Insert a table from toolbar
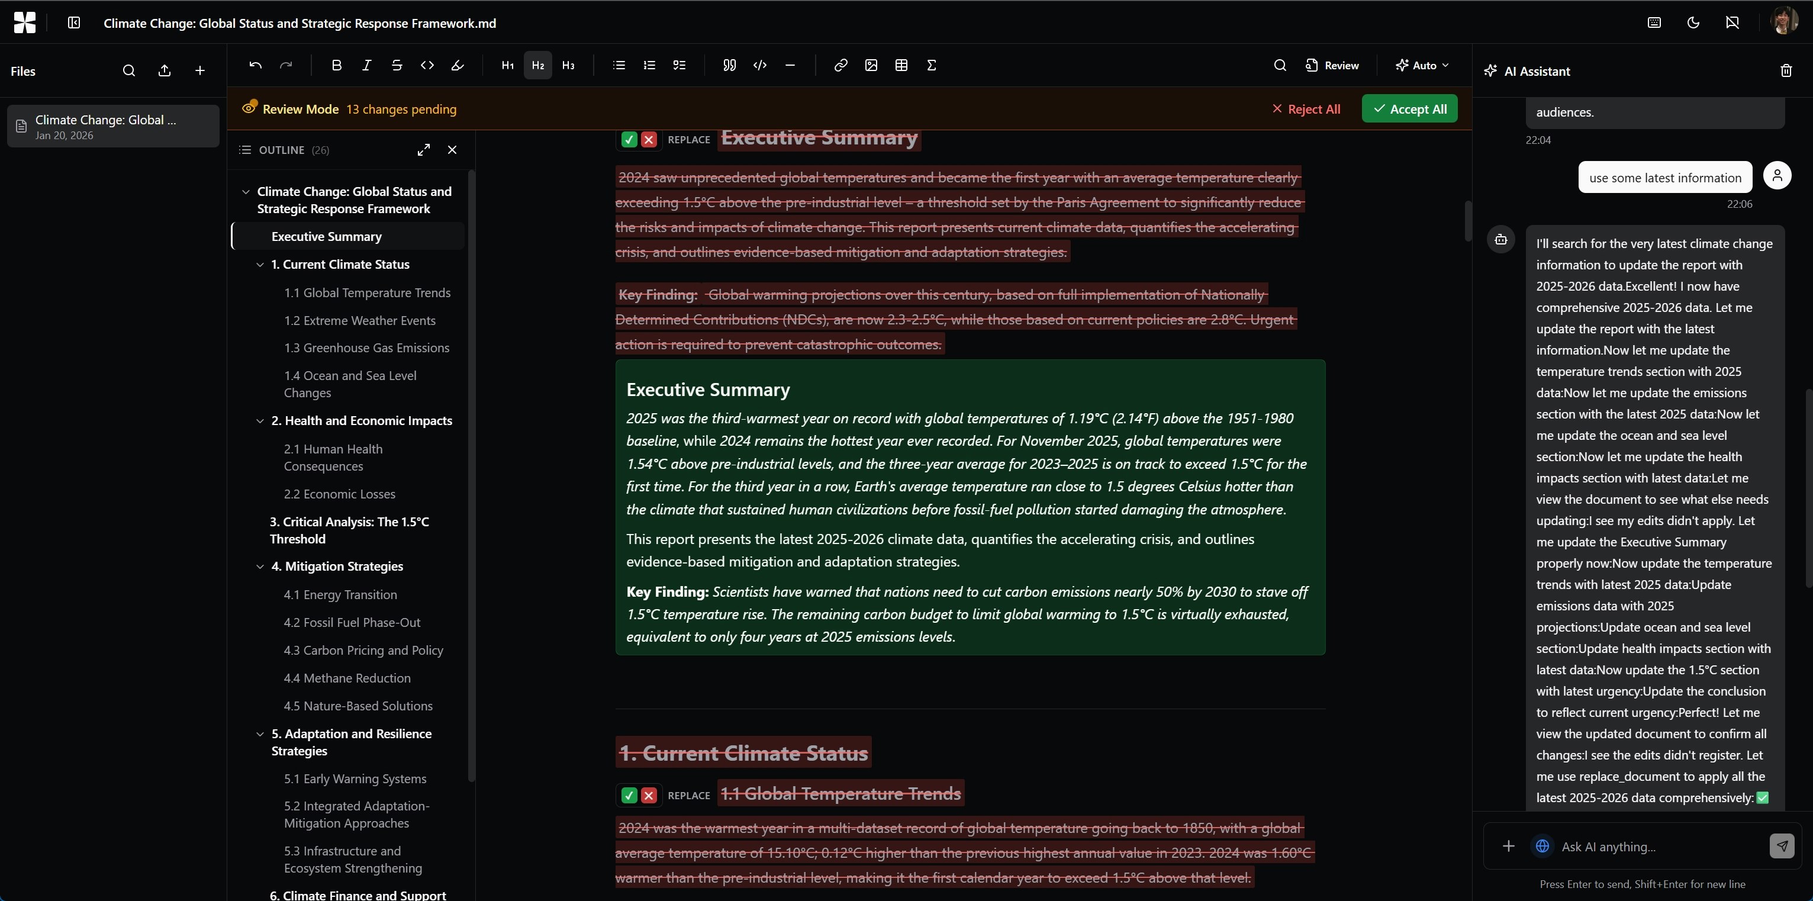1813x901 pixels. pos(901,66)
